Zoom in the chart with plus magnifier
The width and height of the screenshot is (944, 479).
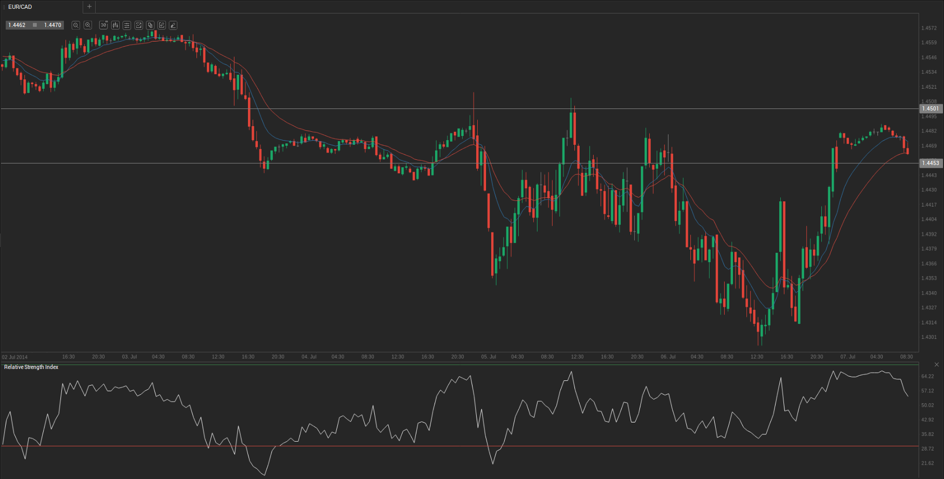pyautogui.click(x=88, y=25)
